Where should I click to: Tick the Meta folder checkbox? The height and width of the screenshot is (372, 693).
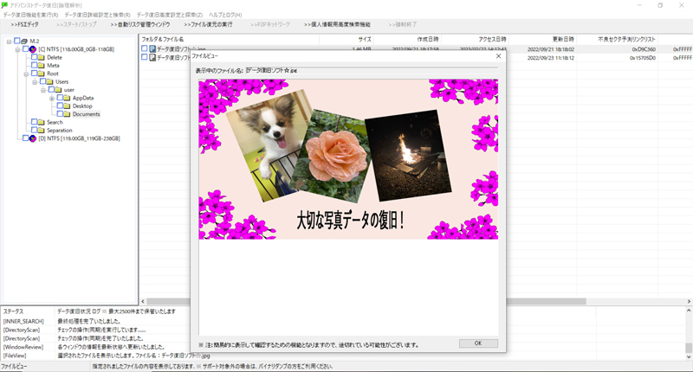[34, 65]
